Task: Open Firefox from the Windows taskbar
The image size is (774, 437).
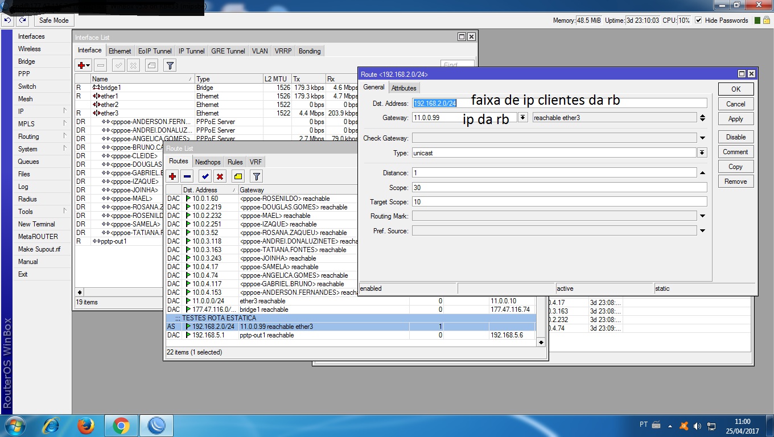Action: (x=86, y=425)
